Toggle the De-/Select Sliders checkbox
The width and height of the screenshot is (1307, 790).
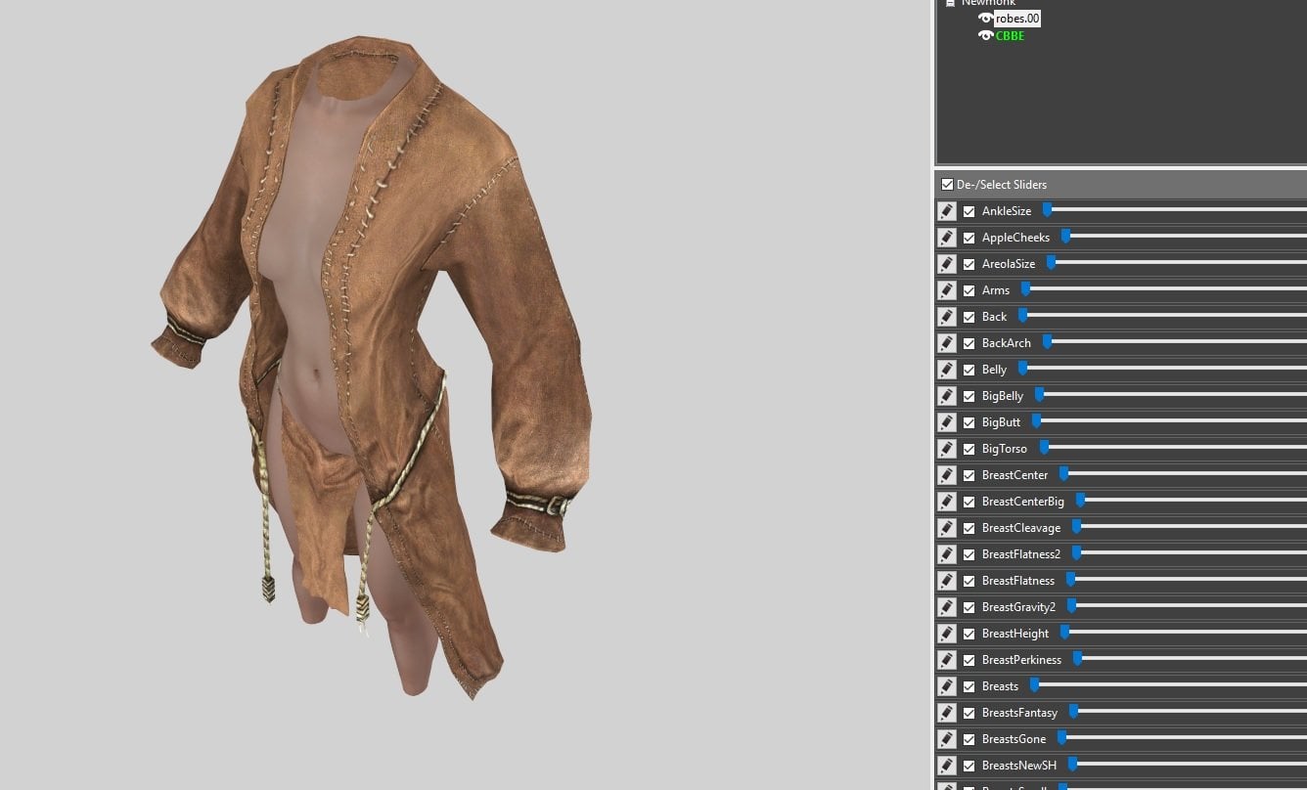[x=947, y=185]
